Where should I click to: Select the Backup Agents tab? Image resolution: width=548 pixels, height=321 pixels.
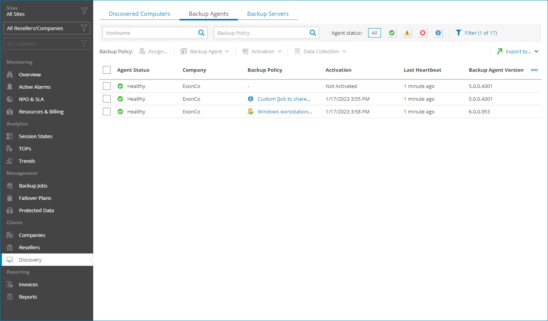(x=208, y=14)
